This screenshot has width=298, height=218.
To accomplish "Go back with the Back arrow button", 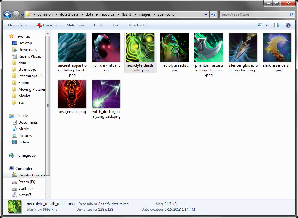I will pyautogui.click(x=7, y=14).
